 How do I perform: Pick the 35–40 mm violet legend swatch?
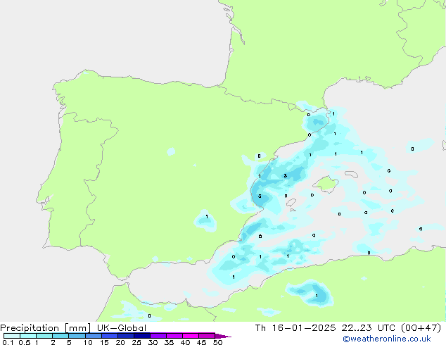coord(174,336)
